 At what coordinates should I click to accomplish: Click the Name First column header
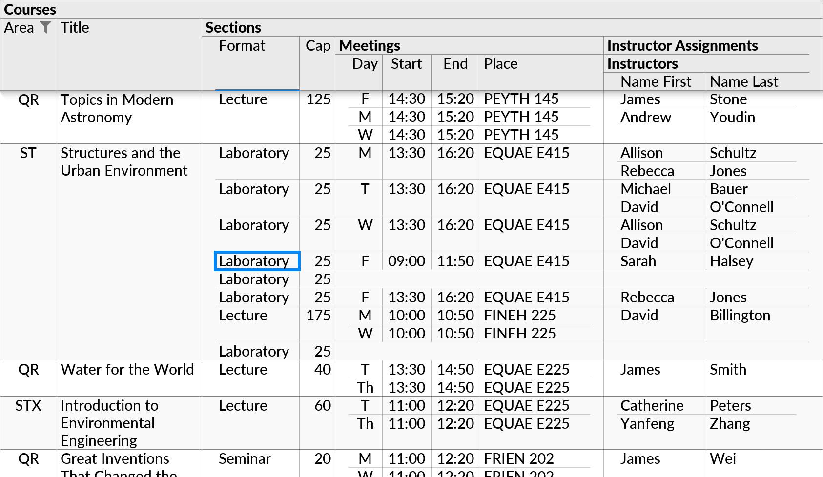(655, 81)
